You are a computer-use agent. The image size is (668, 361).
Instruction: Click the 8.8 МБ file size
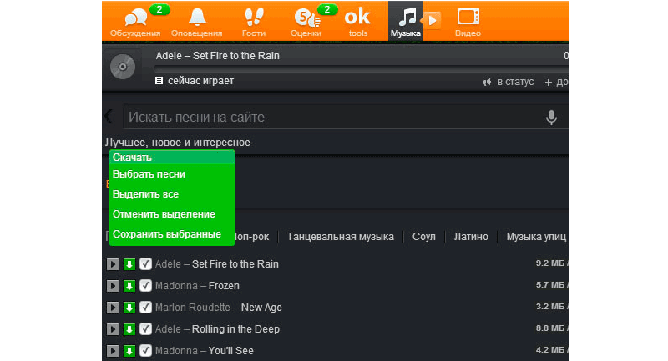(x=550, y=328)
